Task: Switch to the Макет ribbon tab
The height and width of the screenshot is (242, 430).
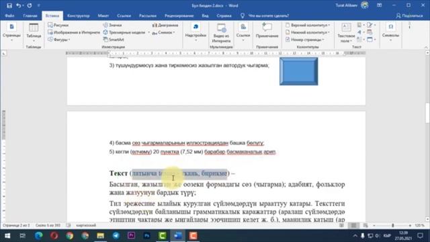Action: [103, 16]
